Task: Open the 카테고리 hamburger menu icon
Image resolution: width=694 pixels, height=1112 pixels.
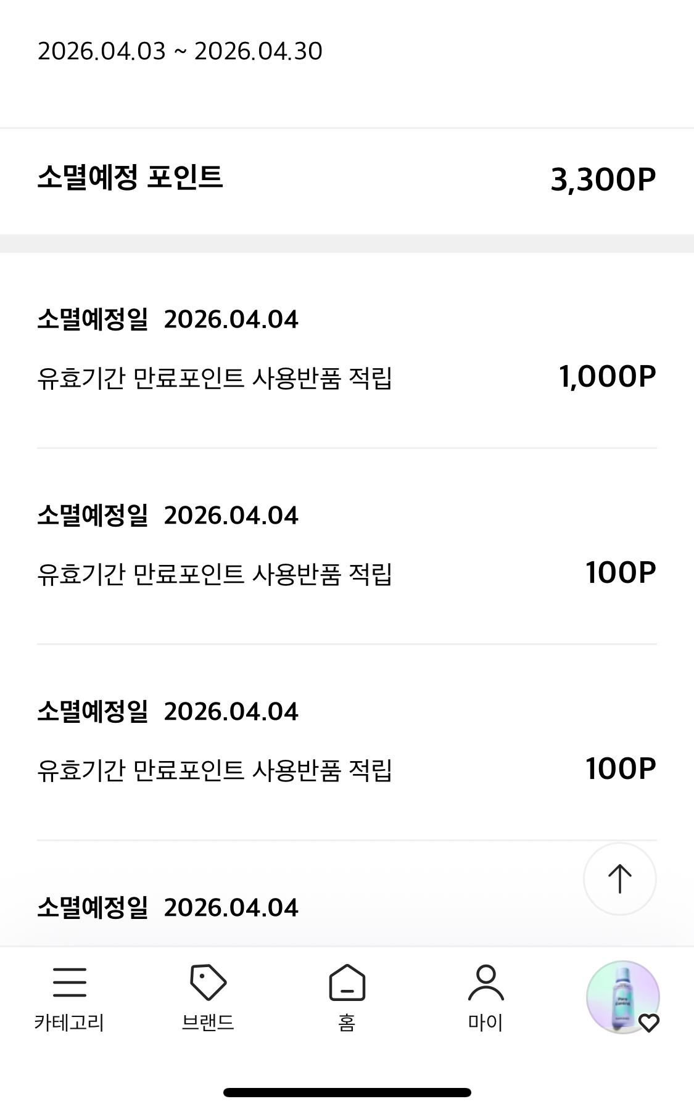Action: click(69, 982)
